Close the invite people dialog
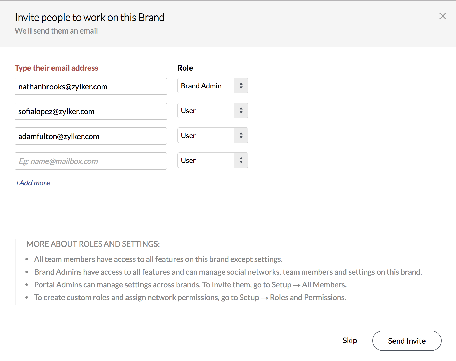The height and width of the screenshot is (361, 456). click(x=443, y=16)
